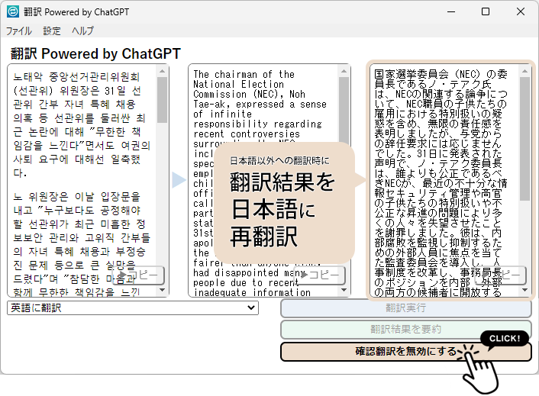Open the ファイル menu
This screenshot has height=396, width=539.
pos(19,31)
